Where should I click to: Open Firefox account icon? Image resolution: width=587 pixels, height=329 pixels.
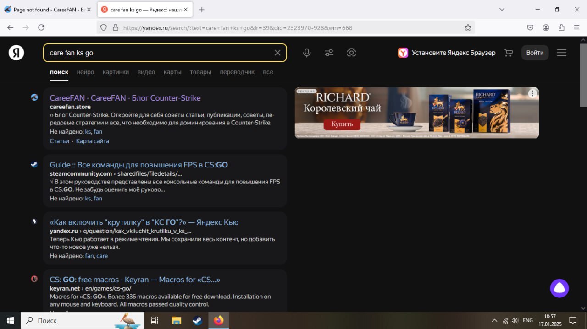tap(546, 27)
